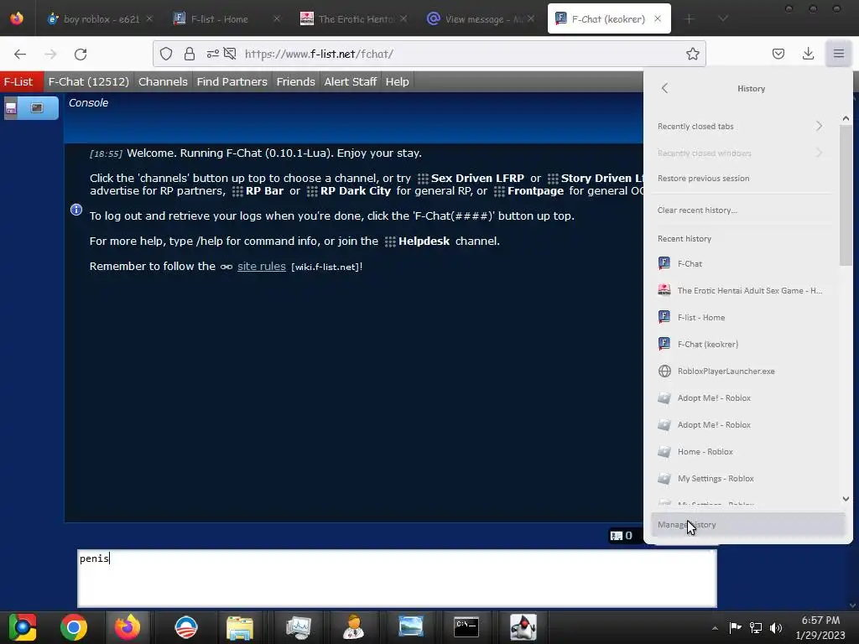Open the Java duke taskbar icon
Image resolution: width=859 pixels, height=644 pixels.
[523, 627]
